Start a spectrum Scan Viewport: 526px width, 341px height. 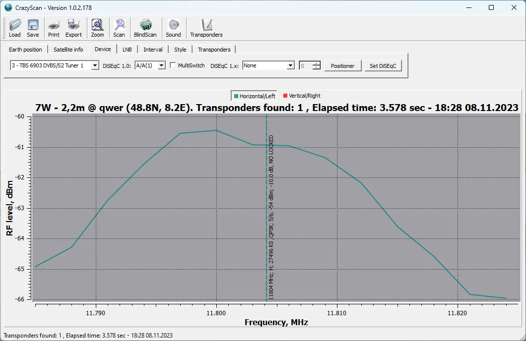click(119, 25)
